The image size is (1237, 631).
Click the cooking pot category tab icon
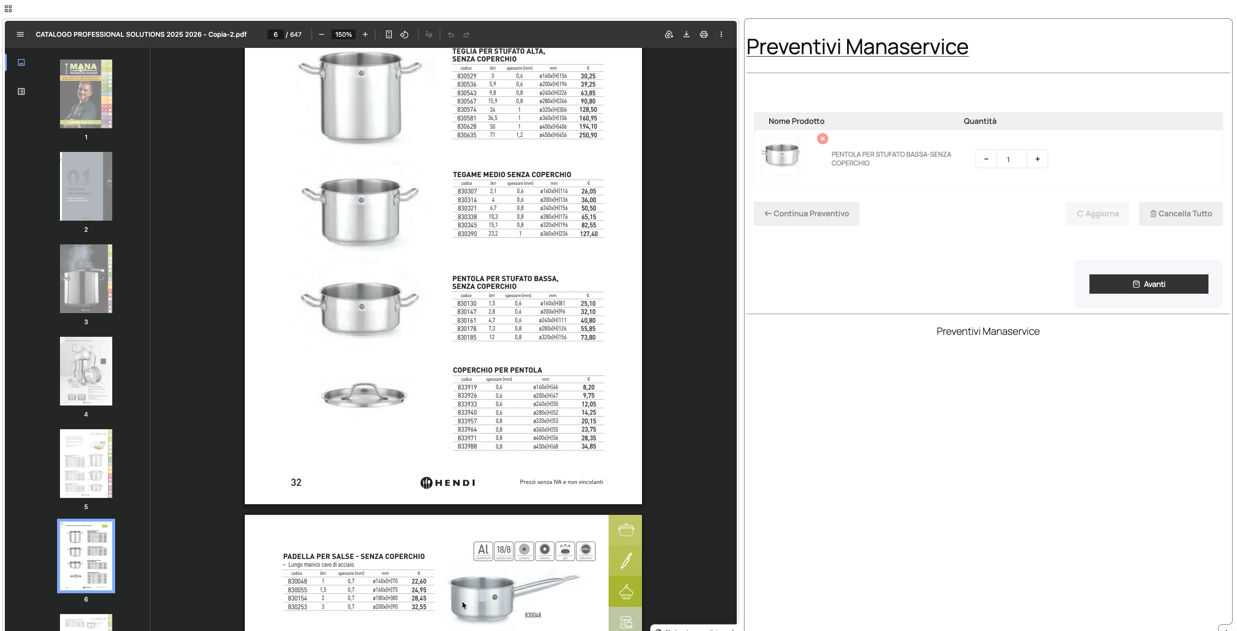point(626,530)
